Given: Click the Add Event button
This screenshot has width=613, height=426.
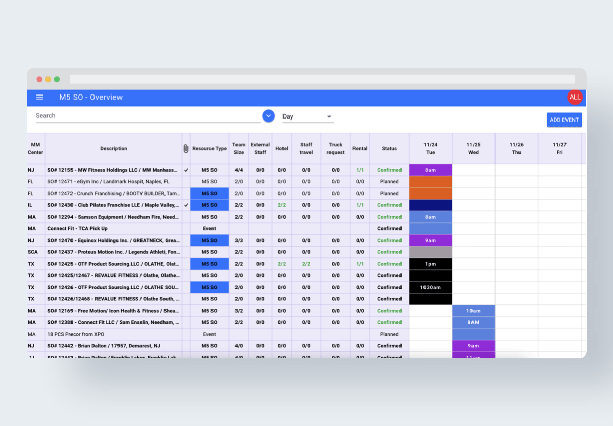Looking at the screenshot, I should coord(564,120).
